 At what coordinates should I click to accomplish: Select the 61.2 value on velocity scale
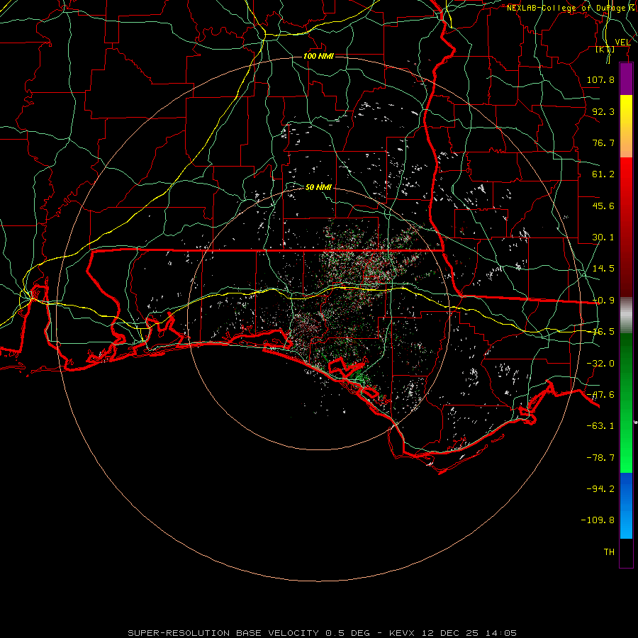(x=603, y=174)
